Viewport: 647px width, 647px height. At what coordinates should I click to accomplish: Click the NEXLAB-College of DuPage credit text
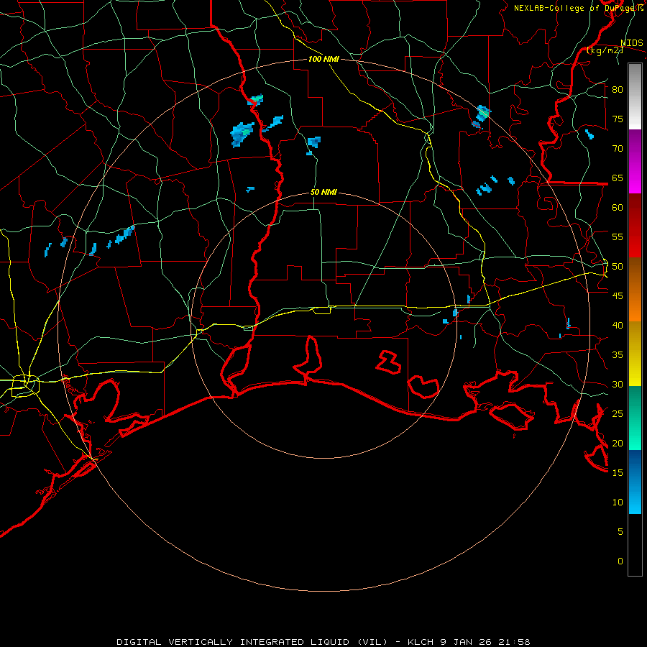point(578,8)
